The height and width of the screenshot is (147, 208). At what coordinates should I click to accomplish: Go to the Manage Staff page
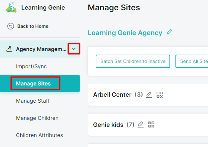click(x=33, y=101)
